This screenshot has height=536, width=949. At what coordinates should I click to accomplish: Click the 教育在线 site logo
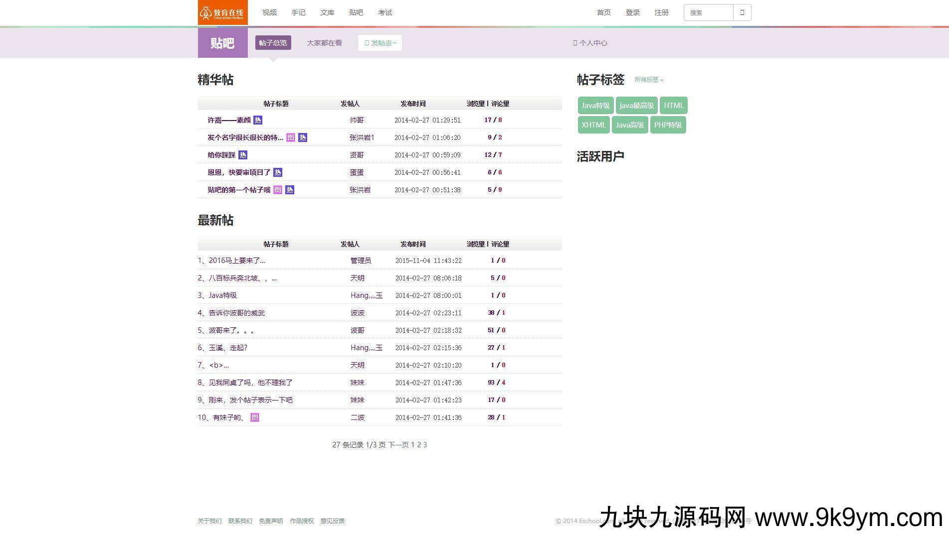222,12
